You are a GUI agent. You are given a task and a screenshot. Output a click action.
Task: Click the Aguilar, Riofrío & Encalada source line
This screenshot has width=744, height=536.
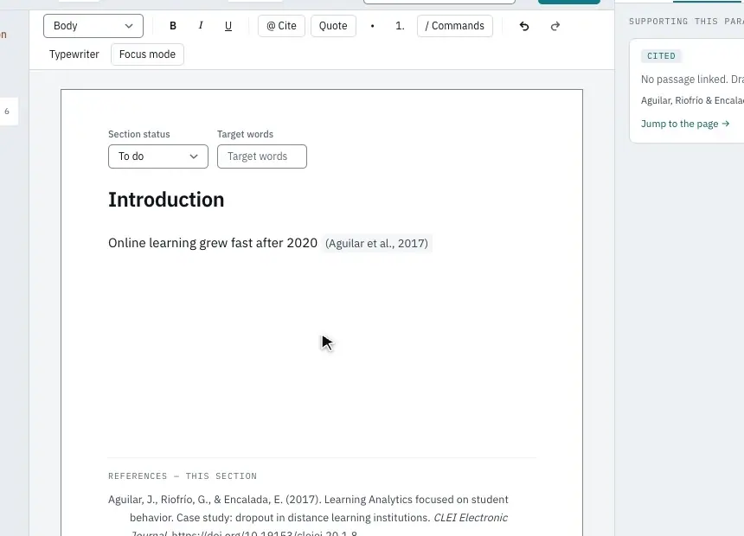(x=692, y=100)
